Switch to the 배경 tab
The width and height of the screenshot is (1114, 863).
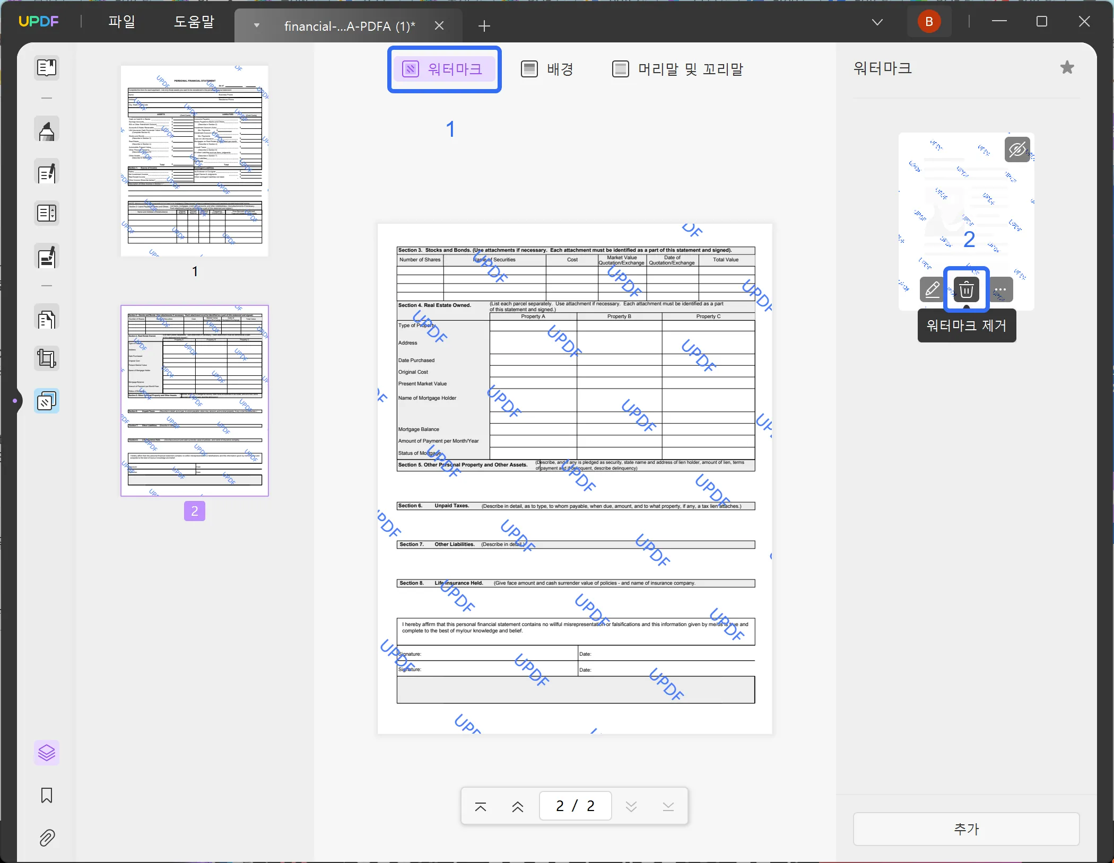(547, 69)
